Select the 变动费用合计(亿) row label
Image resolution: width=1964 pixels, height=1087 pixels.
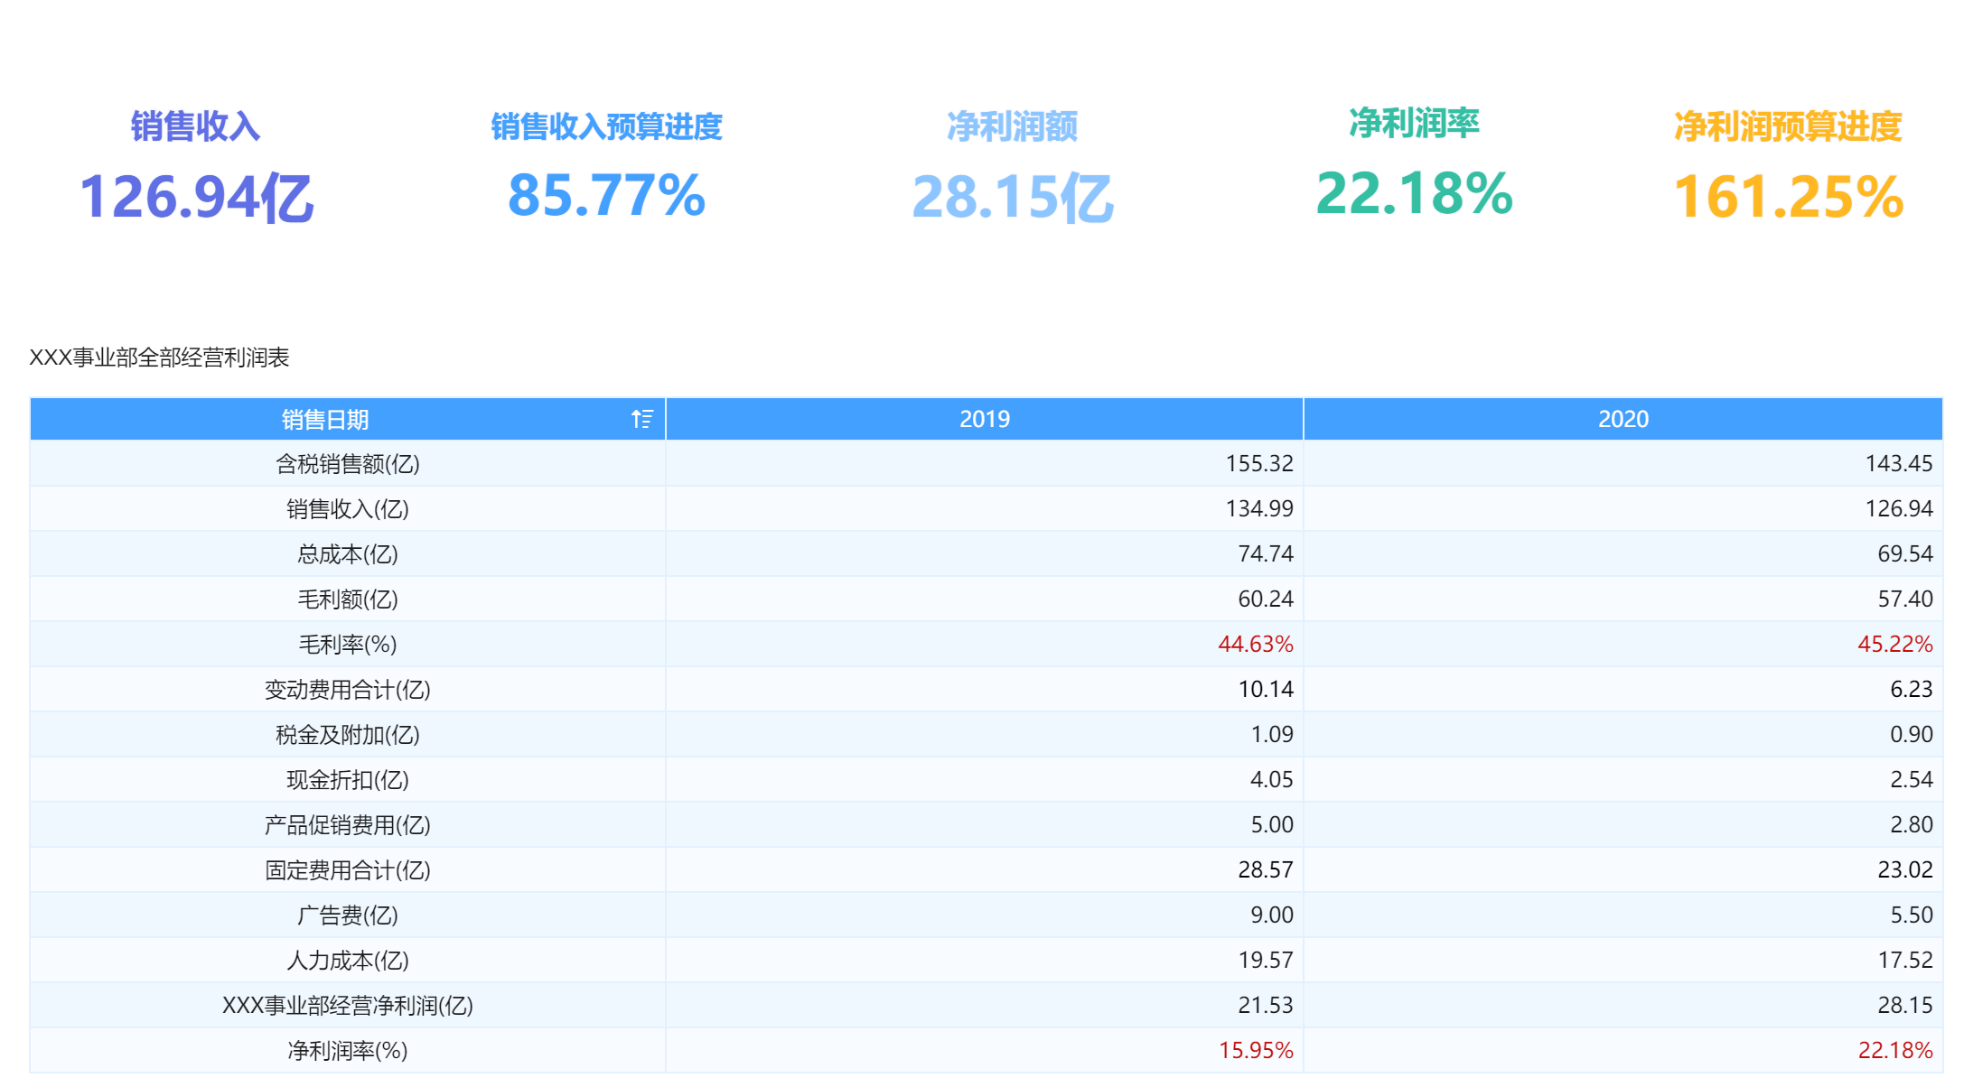(x=348, y=690)
